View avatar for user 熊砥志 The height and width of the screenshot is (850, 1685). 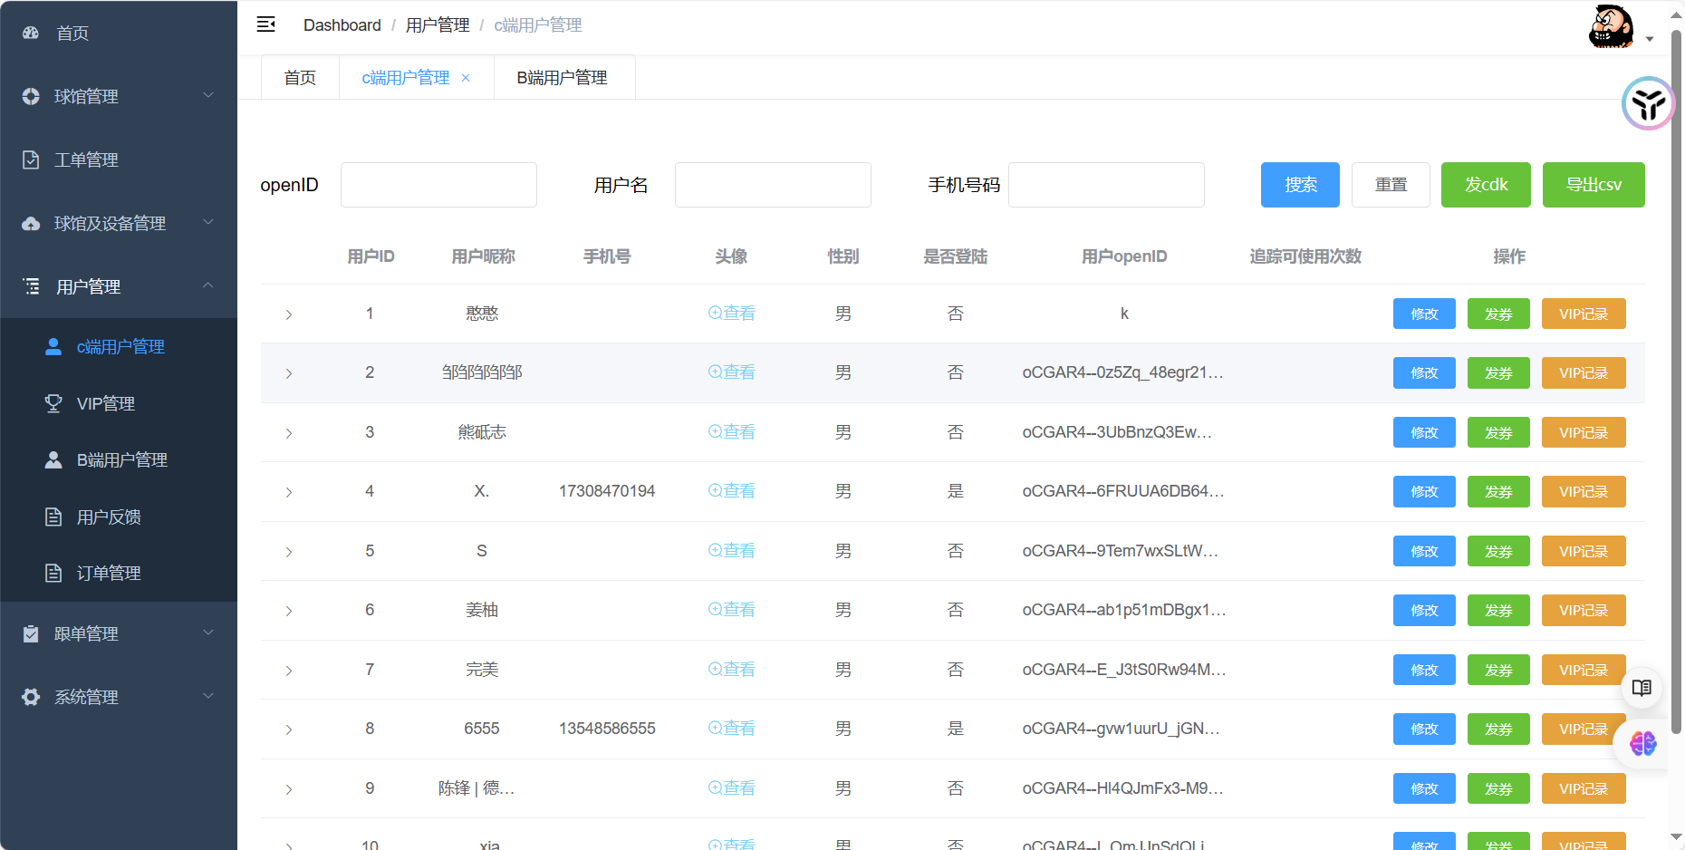pos(731,432)
